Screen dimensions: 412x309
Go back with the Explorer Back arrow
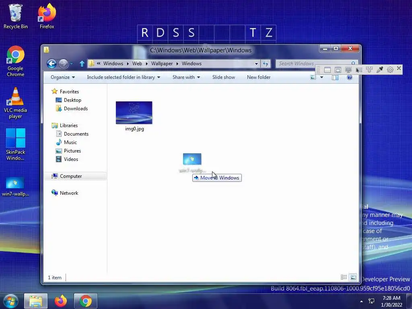(51, 64)
